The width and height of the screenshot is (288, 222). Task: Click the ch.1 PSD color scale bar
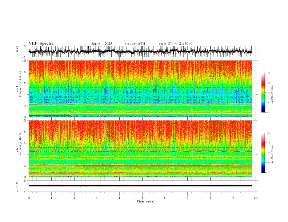(x=263, y=93)
